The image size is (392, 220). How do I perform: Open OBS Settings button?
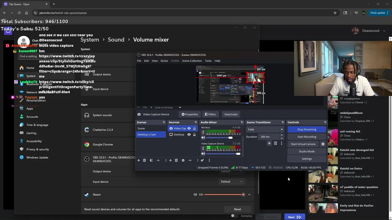click(307, 159)
